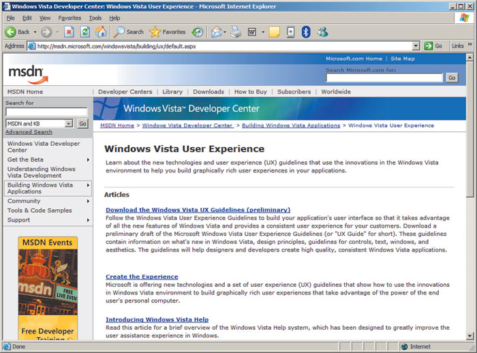
Task: Click the vertical scrollbar up arrow
Action: 470,57
